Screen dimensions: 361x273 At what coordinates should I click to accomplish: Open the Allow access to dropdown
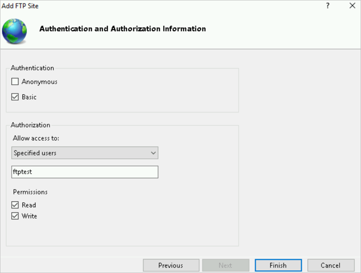pyautogui.click(x=85, y=153)
